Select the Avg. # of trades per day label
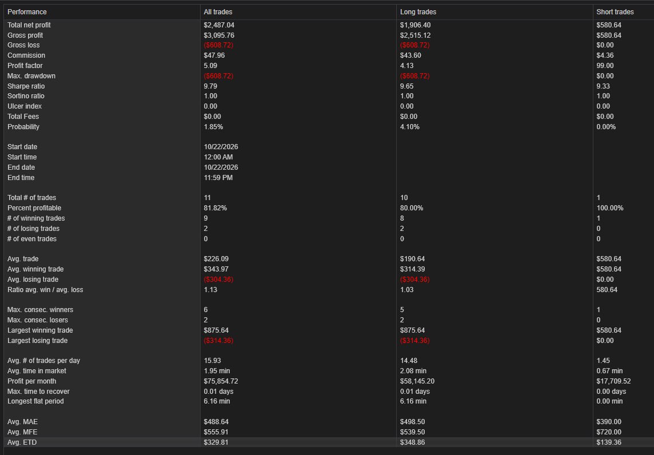 click(44, 361)
